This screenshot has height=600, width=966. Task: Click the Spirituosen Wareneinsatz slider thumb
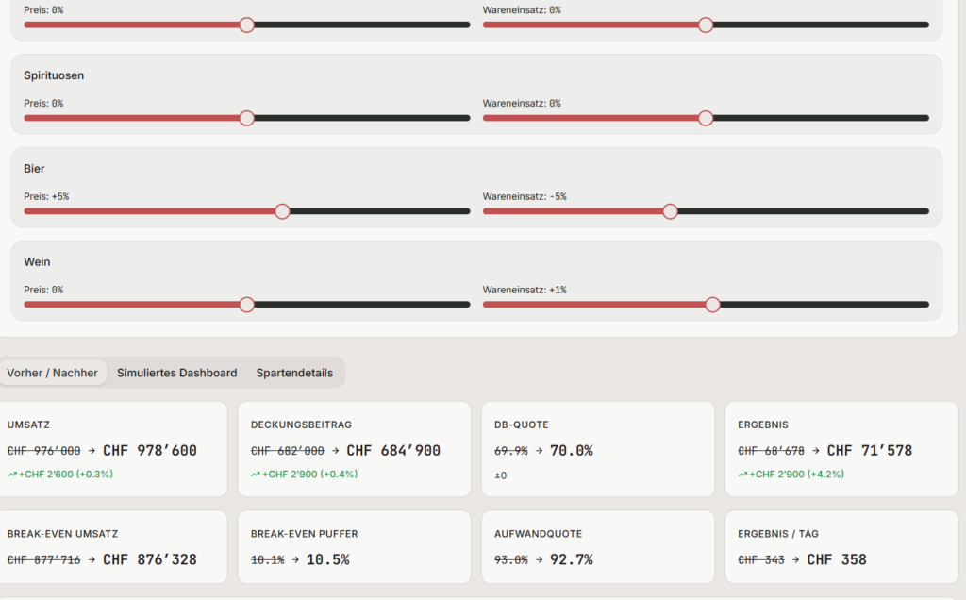pos(706,118)
